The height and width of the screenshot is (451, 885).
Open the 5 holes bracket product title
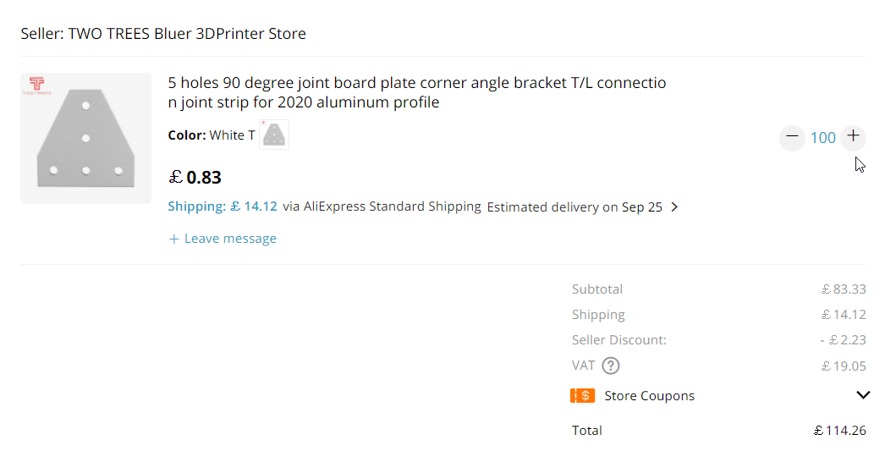pos(417,93)
